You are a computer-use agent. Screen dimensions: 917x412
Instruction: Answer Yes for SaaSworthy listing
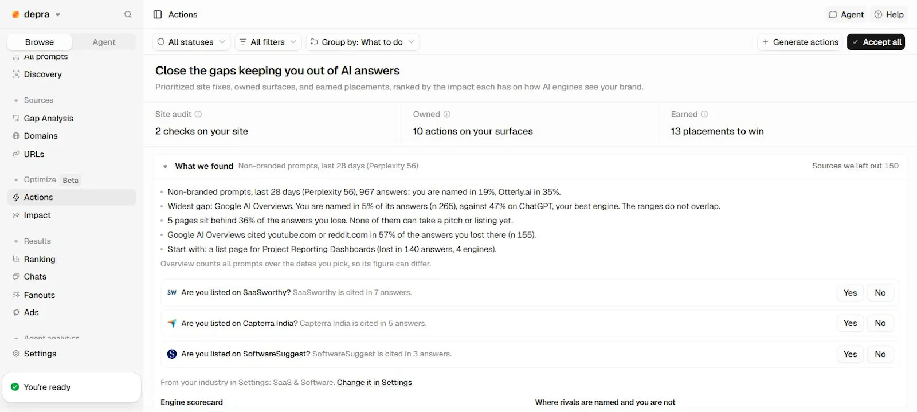850,293
